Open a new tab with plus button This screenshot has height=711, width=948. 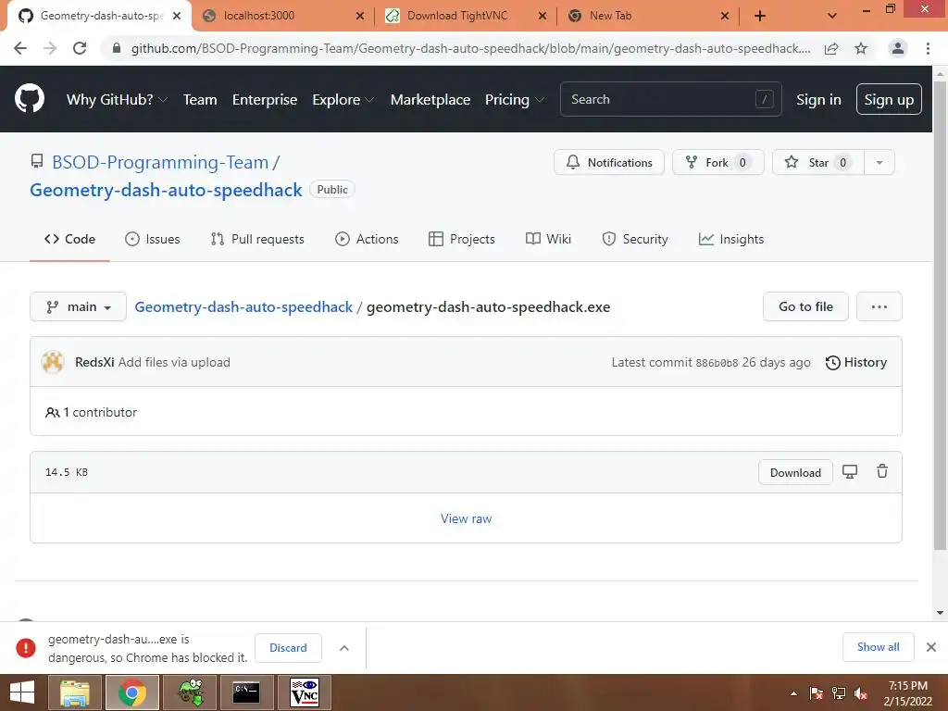tap(760, 17)
